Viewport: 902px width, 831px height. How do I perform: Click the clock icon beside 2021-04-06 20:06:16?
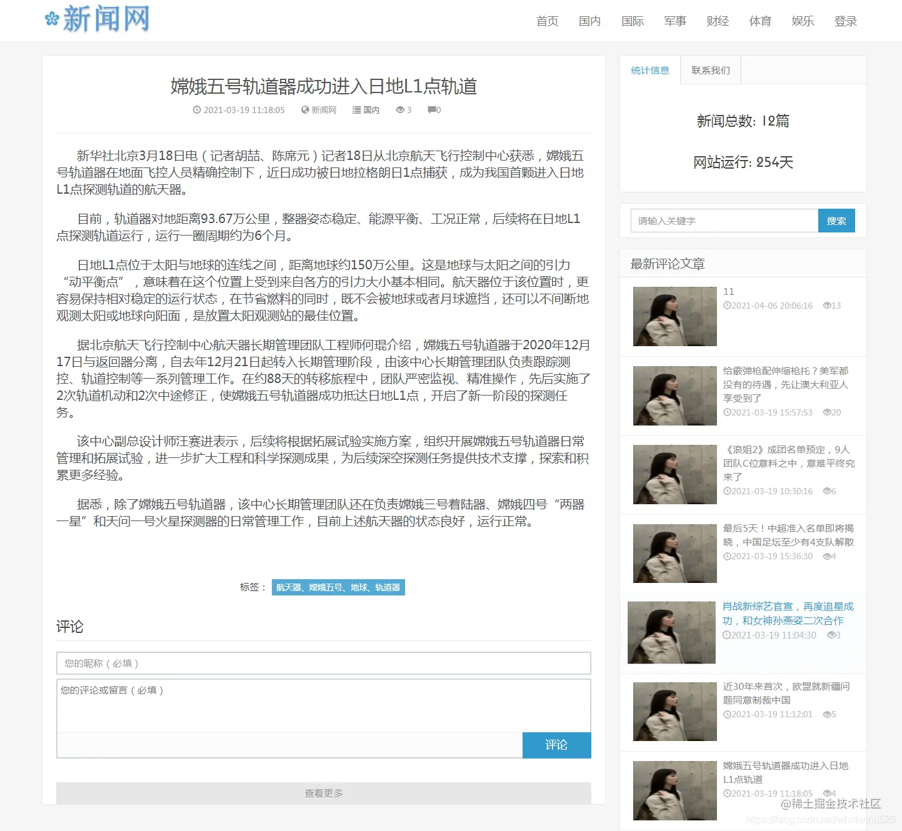727,306
